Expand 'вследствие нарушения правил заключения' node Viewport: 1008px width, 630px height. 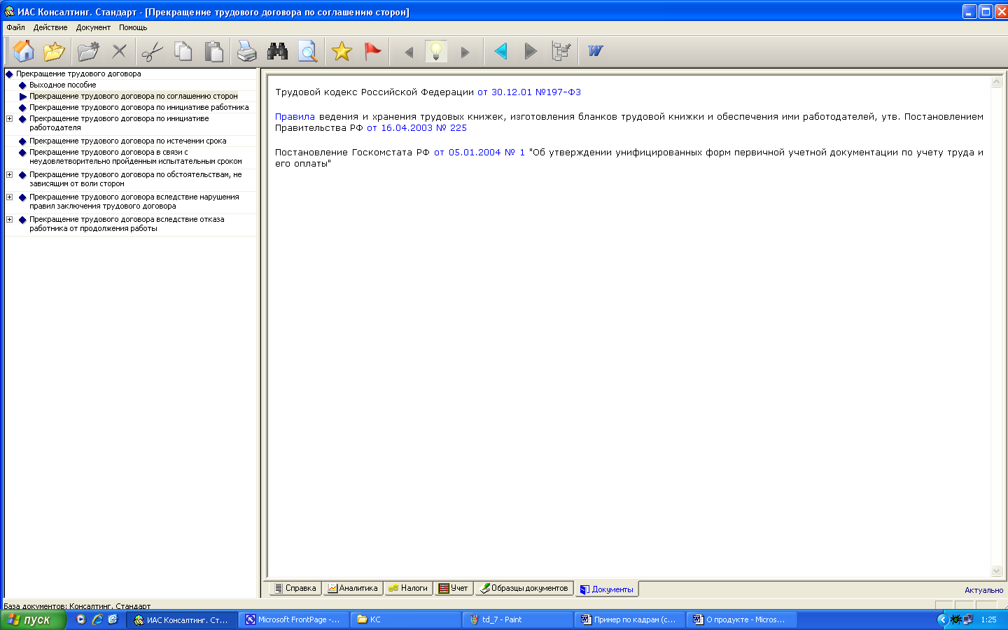point(10,197)
